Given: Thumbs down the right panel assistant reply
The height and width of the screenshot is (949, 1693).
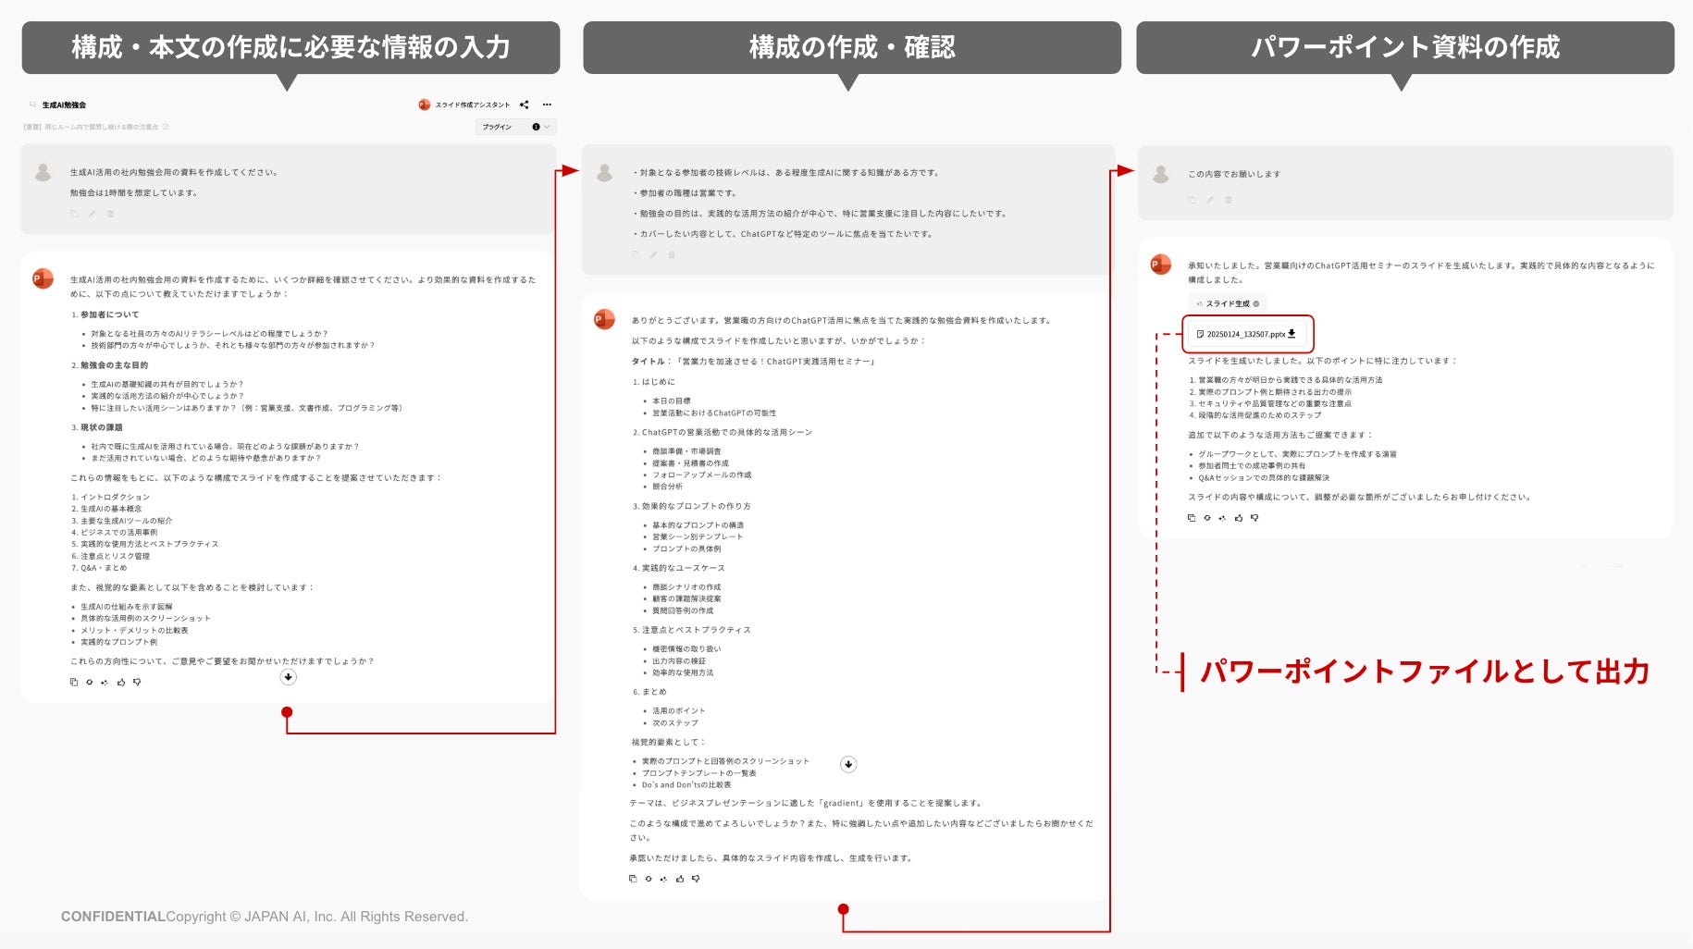Looking at the screenshot, I should [x=1254, y=518].
